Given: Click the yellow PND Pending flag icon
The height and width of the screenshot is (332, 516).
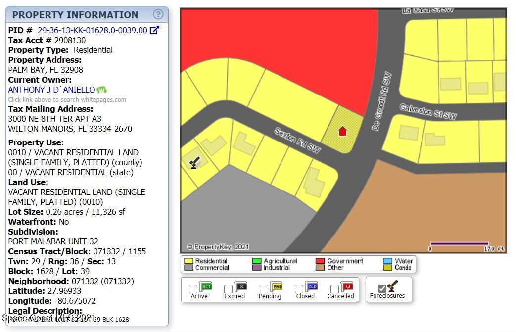Looking at the screenshot, I should coord(277,287).
